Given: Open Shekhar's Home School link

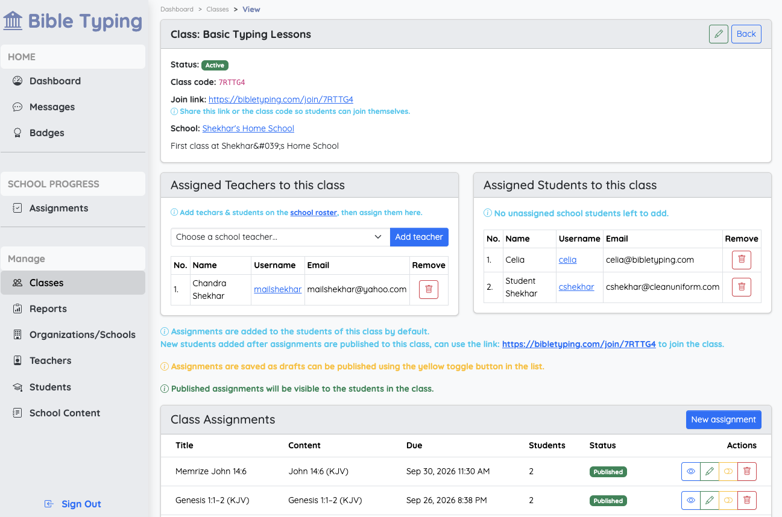Looking at the screenshot, I should click(x=248, y=128).
